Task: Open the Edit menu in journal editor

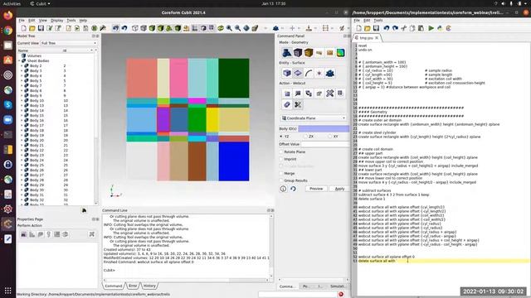Action: pyautogui.click(x=367, y=21)
